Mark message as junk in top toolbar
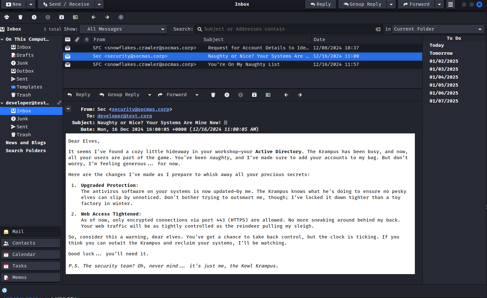Screen dimensions: 487x298 pyautogui.click(x=34, y=17)
